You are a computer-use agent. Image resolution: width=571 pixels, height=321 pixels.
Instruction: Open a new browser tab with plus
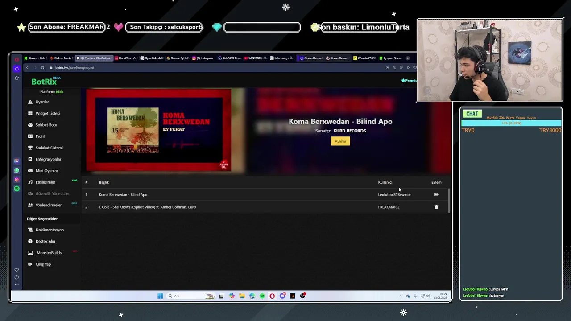coord(408,58)
